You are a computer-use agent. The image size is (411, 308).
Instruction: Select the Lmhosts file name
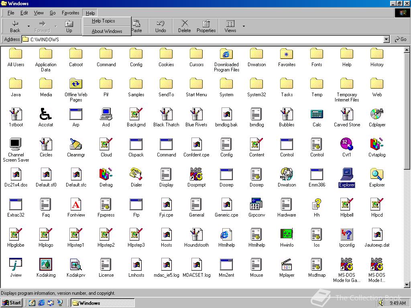point(136,275)
